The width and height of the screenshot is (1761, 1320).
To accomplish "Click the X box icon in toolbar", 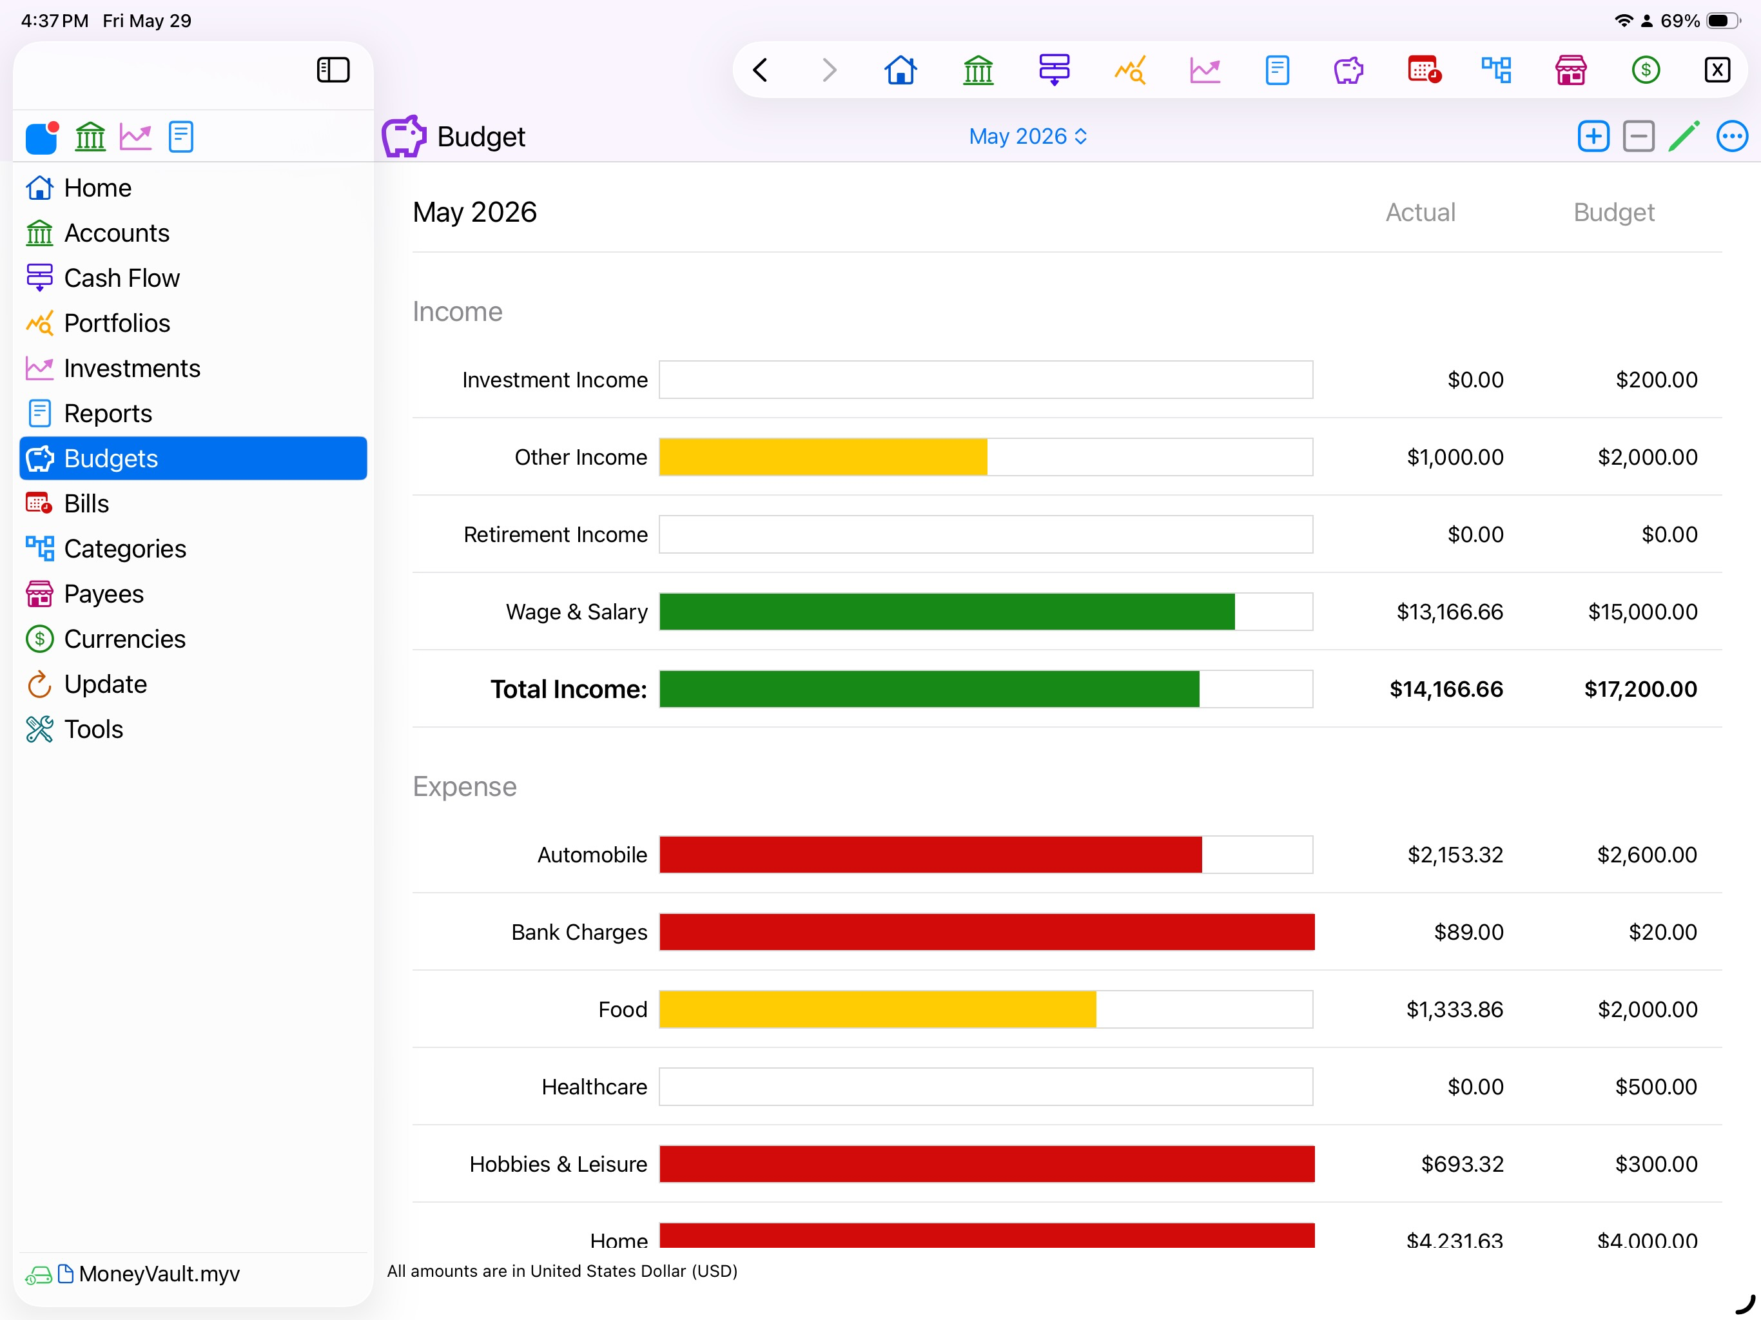I will click(1717, 70).
